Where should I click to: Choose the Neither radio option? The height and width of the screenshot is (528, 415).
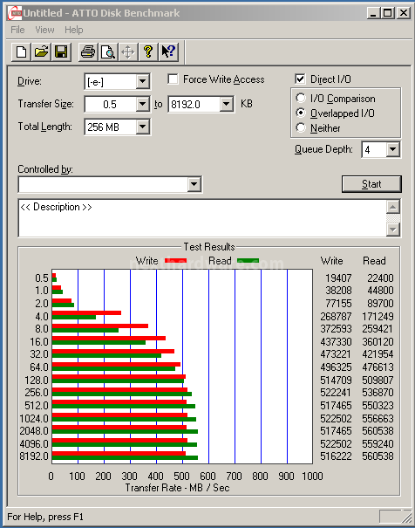coord(301,127)
